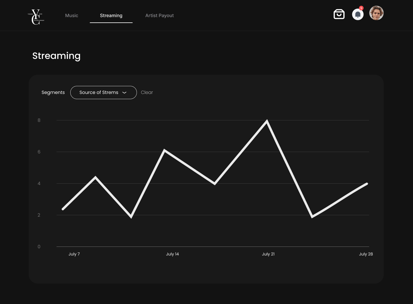Click the line endpoint at July 28
Viewport: 413px width, 304px height.
click(x=367, y=184)
